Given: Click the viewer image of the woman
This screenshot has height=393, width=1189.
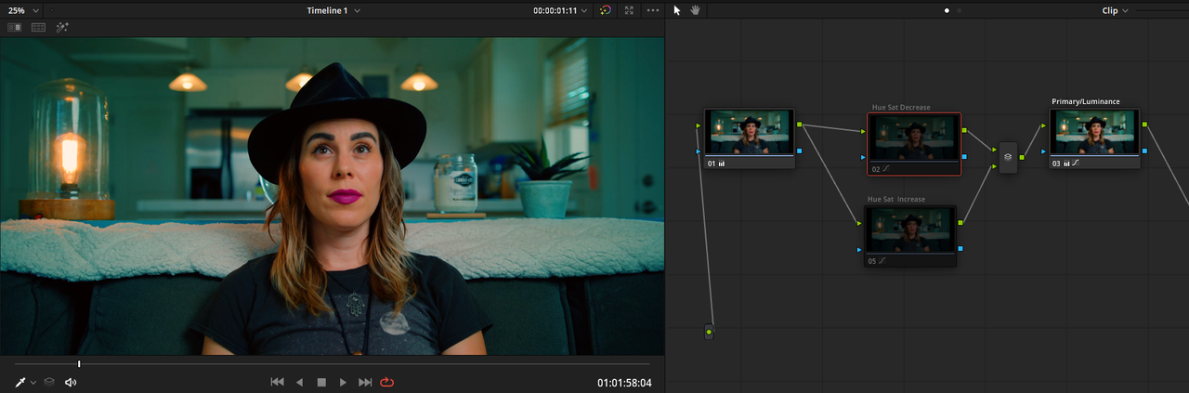Looking at the screenshot, I should [x=333, y=196].
